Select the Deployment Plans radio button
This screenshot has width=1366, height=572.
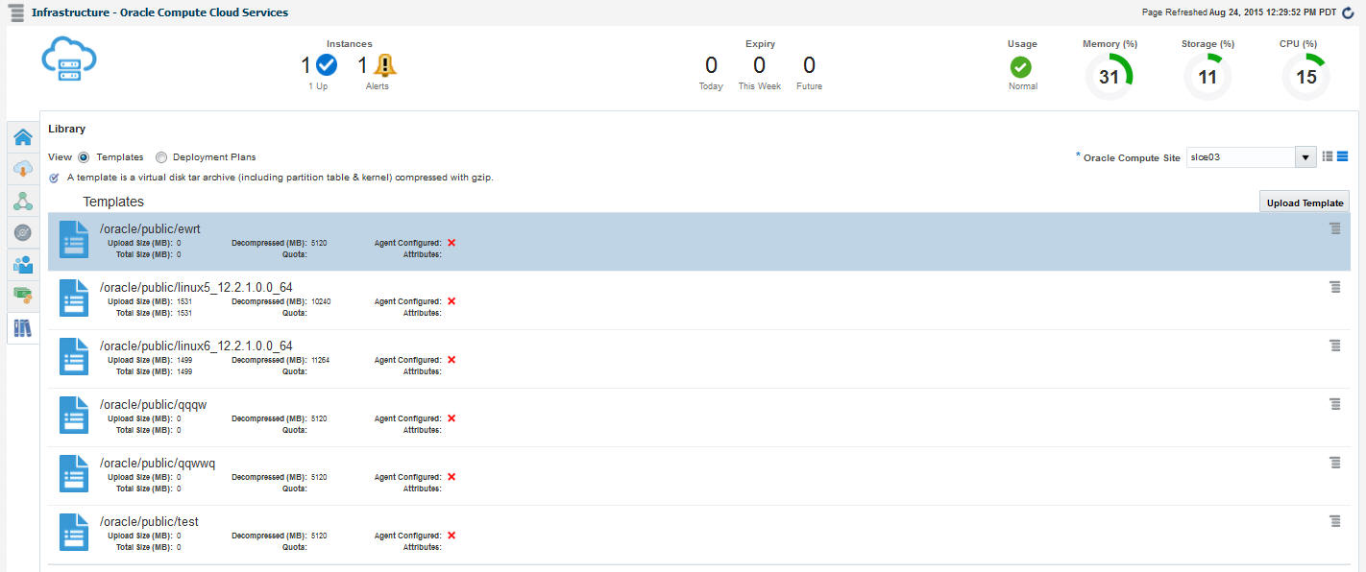coord(161,156)
